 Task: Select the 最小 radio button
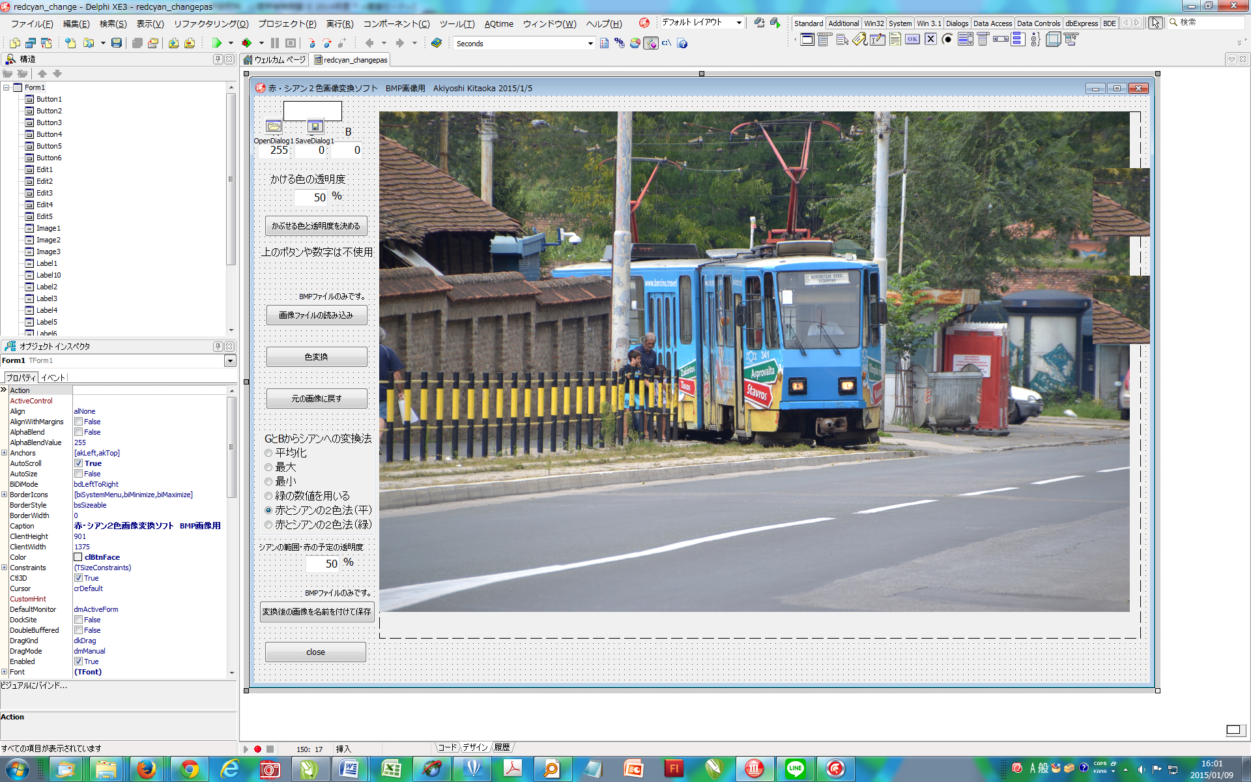[268, 482]
